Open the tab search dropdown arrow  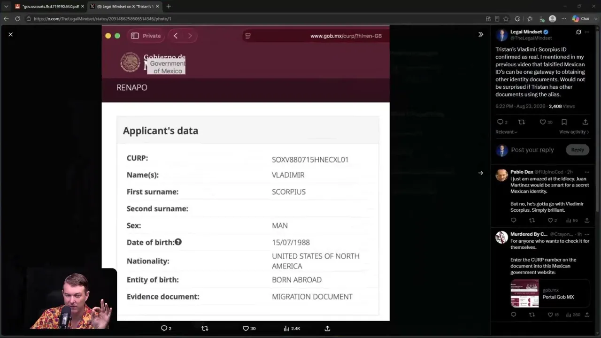click(x=6, y=6)
